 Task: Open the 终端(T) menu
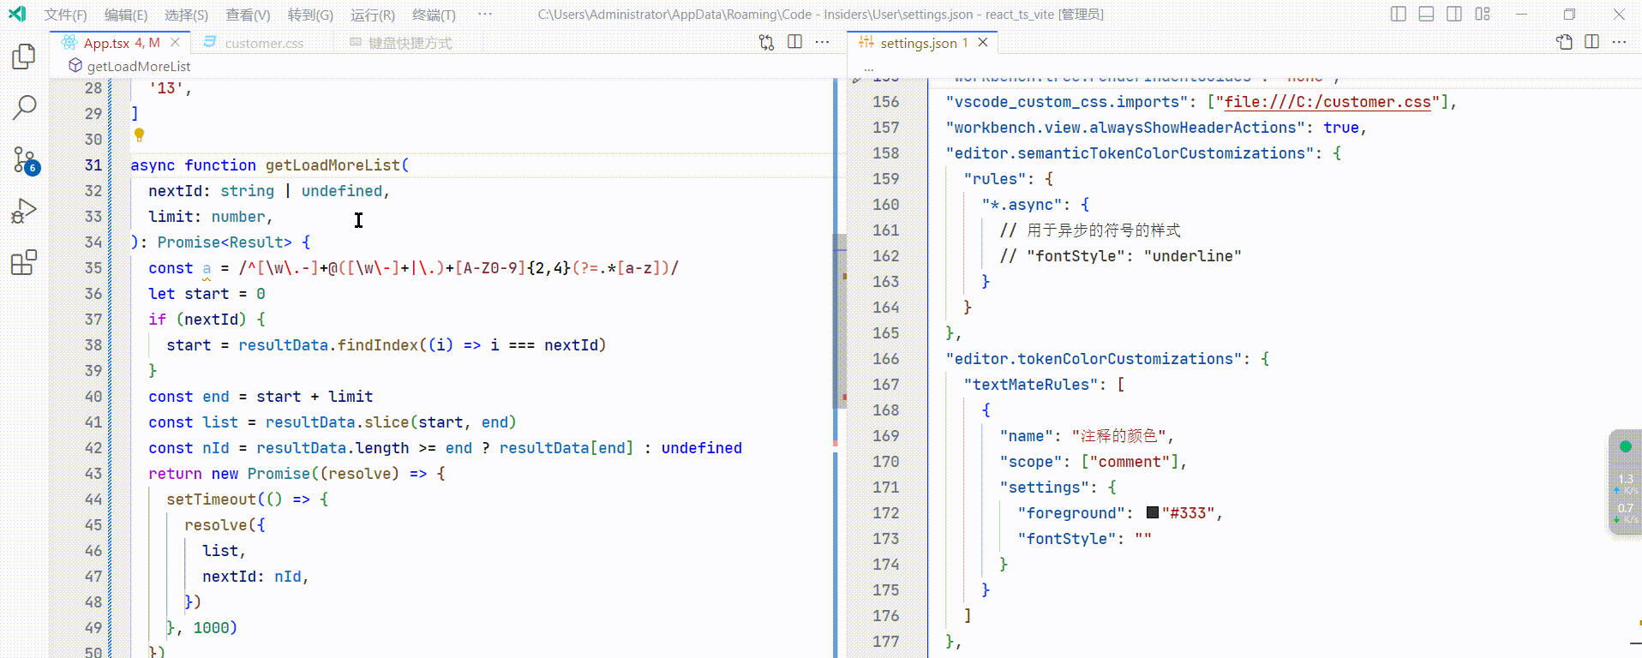click(x=434, y=15)
